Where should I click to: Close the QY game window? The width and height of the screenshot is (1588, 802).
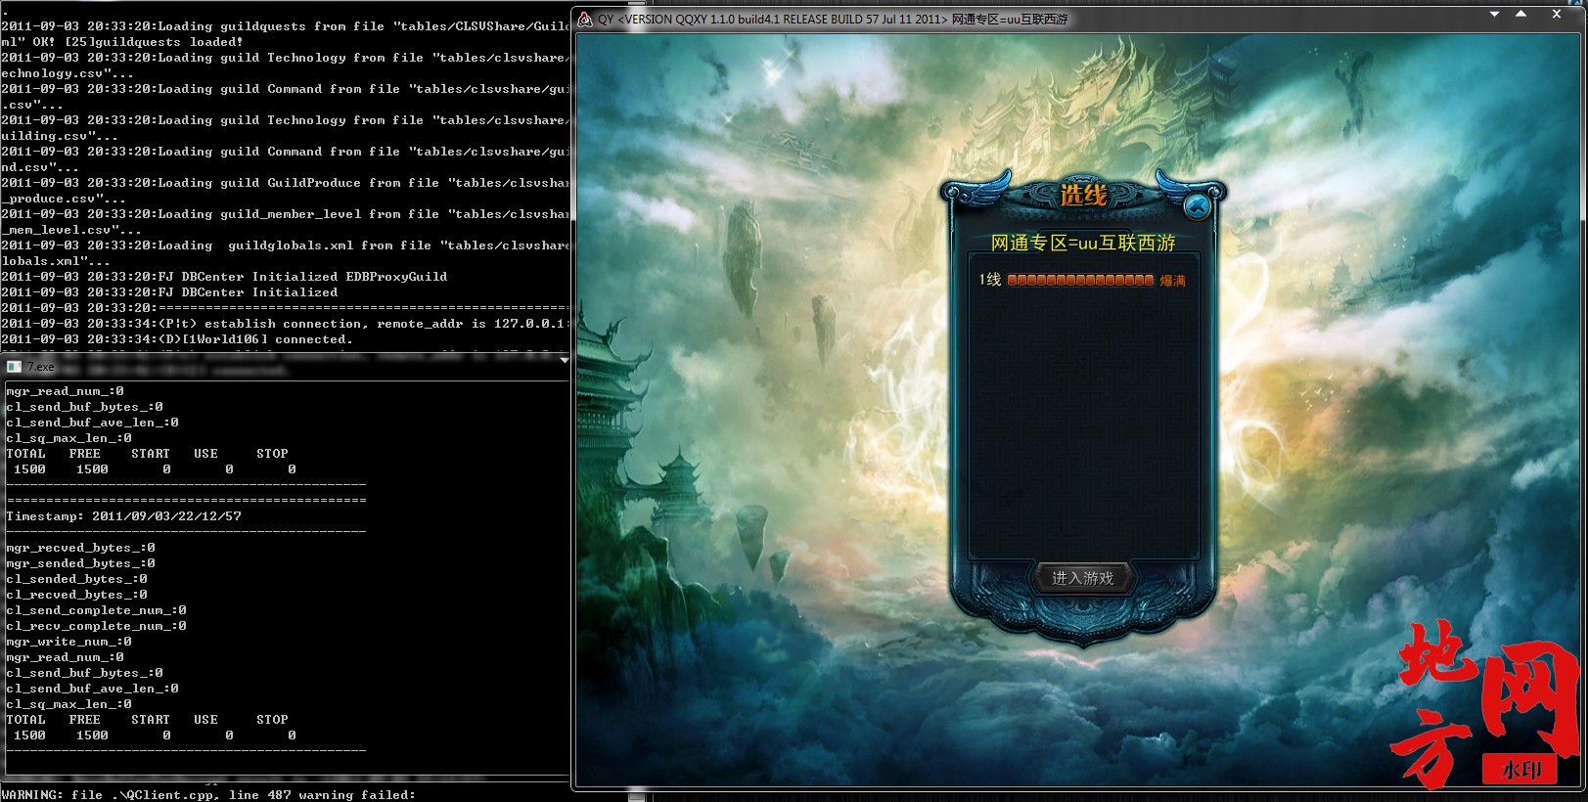[x=1556, y=15]
